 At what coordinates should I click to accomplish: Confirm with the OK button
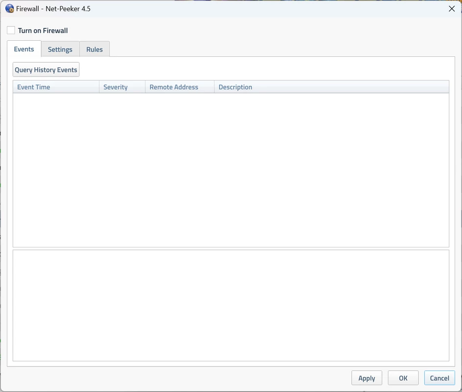[403, 378]
